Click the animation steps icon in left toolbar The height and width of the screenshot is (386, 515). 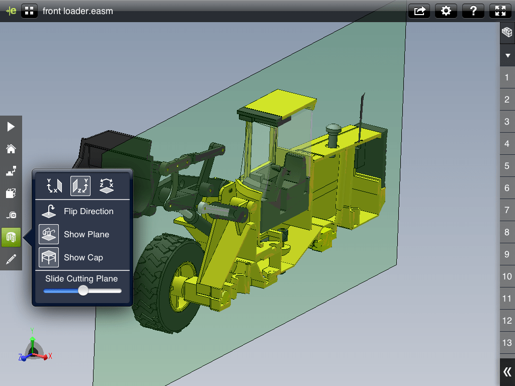pos(11,170)
